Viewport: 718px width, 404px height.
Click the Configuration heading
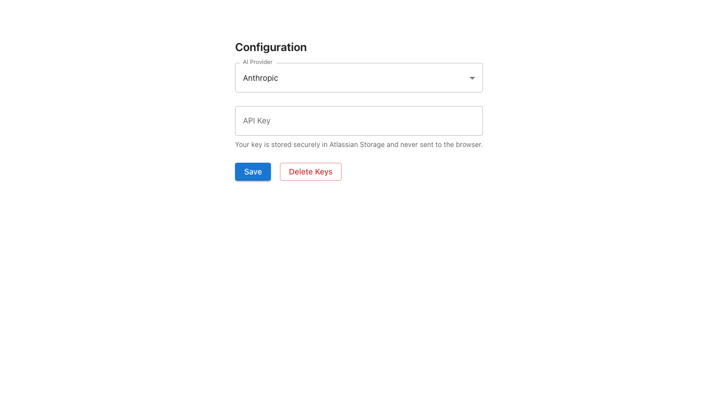[271, 47]
